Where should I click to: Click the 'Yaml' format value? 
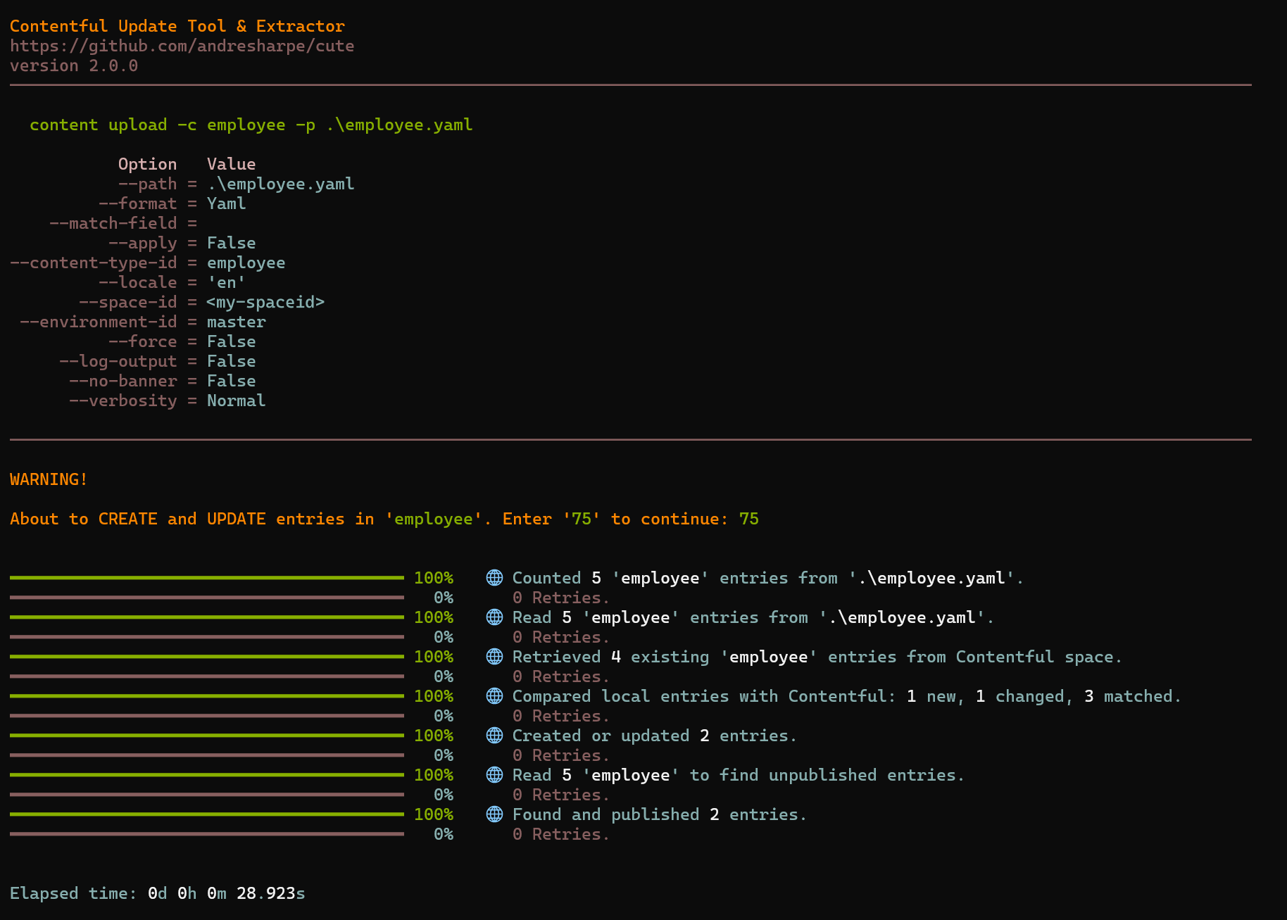click(x=227, y=203)
